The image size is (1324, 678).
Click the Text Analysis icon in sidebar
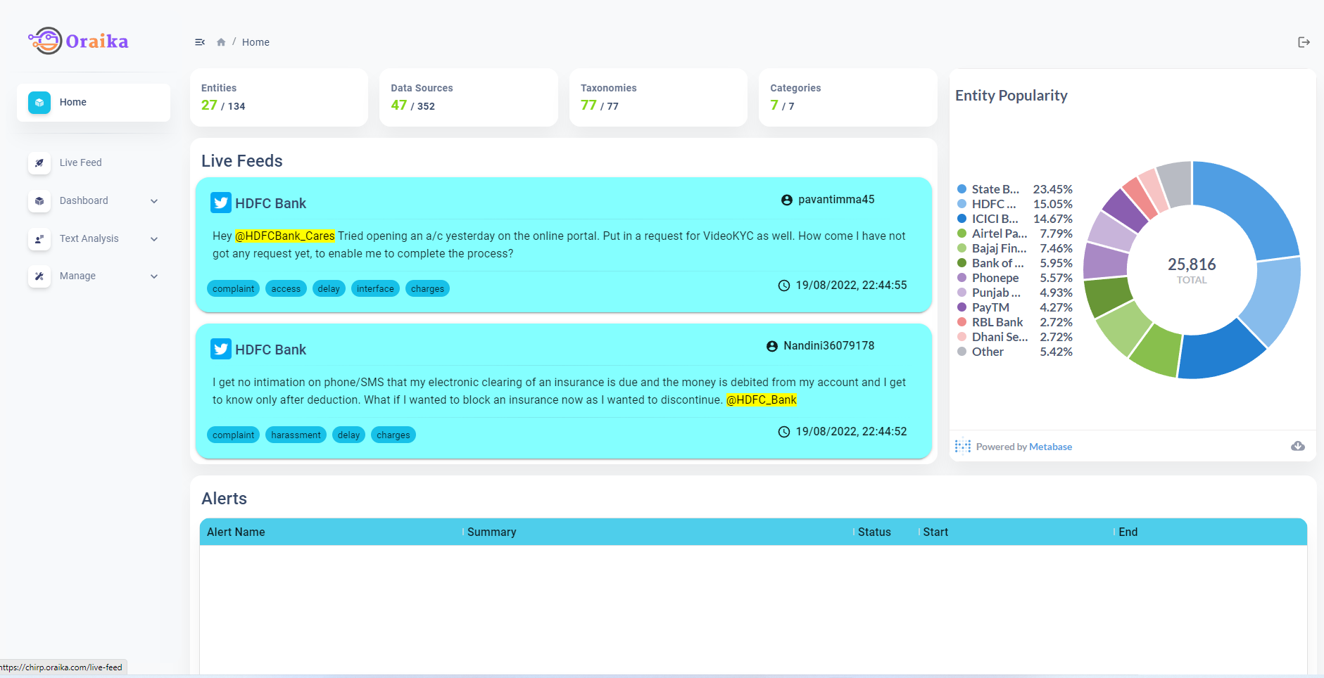click(39, 239)
